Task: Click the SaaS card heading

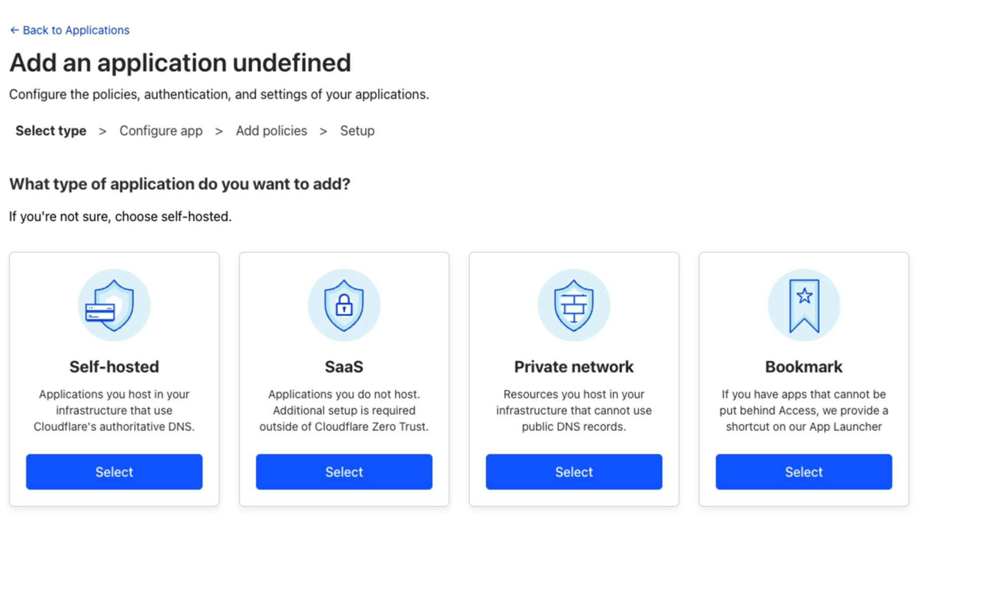Action: coord(344,367)
